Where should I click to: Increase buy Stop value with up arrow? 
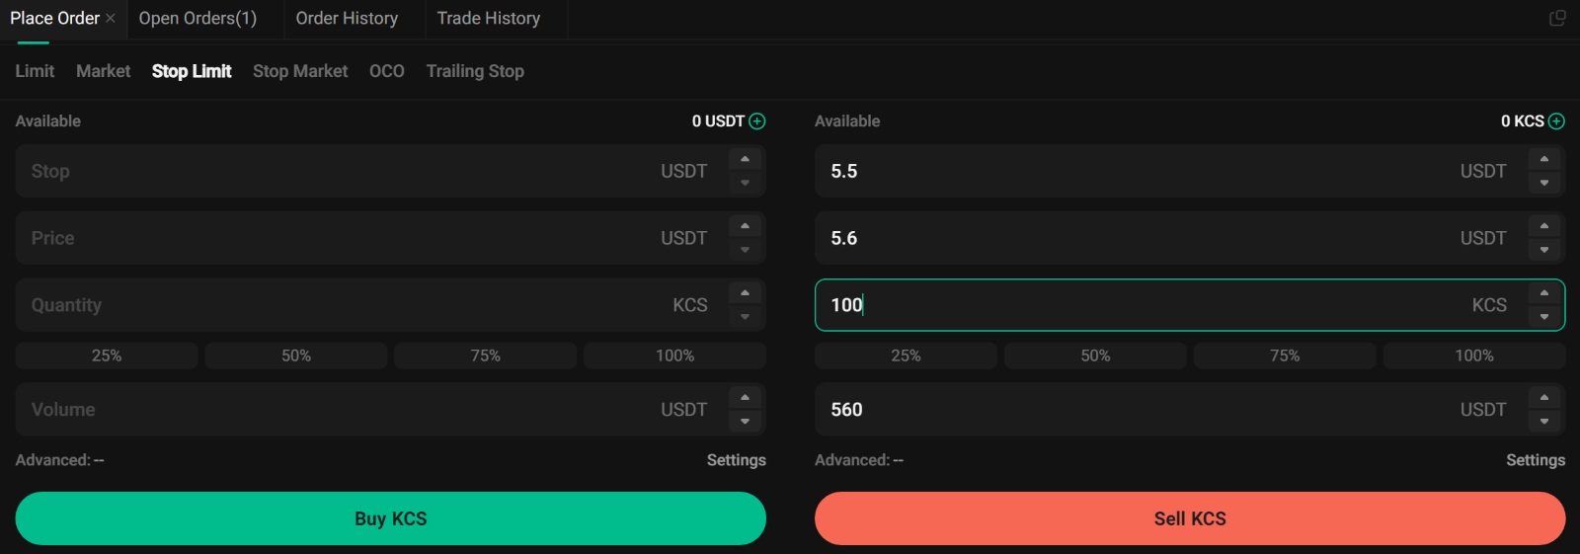pos(746,159)
